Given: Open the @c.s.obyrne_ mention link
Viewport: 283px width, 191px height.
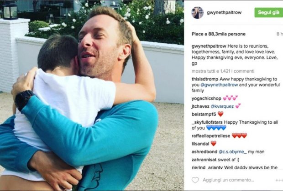Looking at the screenshot, I should (x=233, y=152).
